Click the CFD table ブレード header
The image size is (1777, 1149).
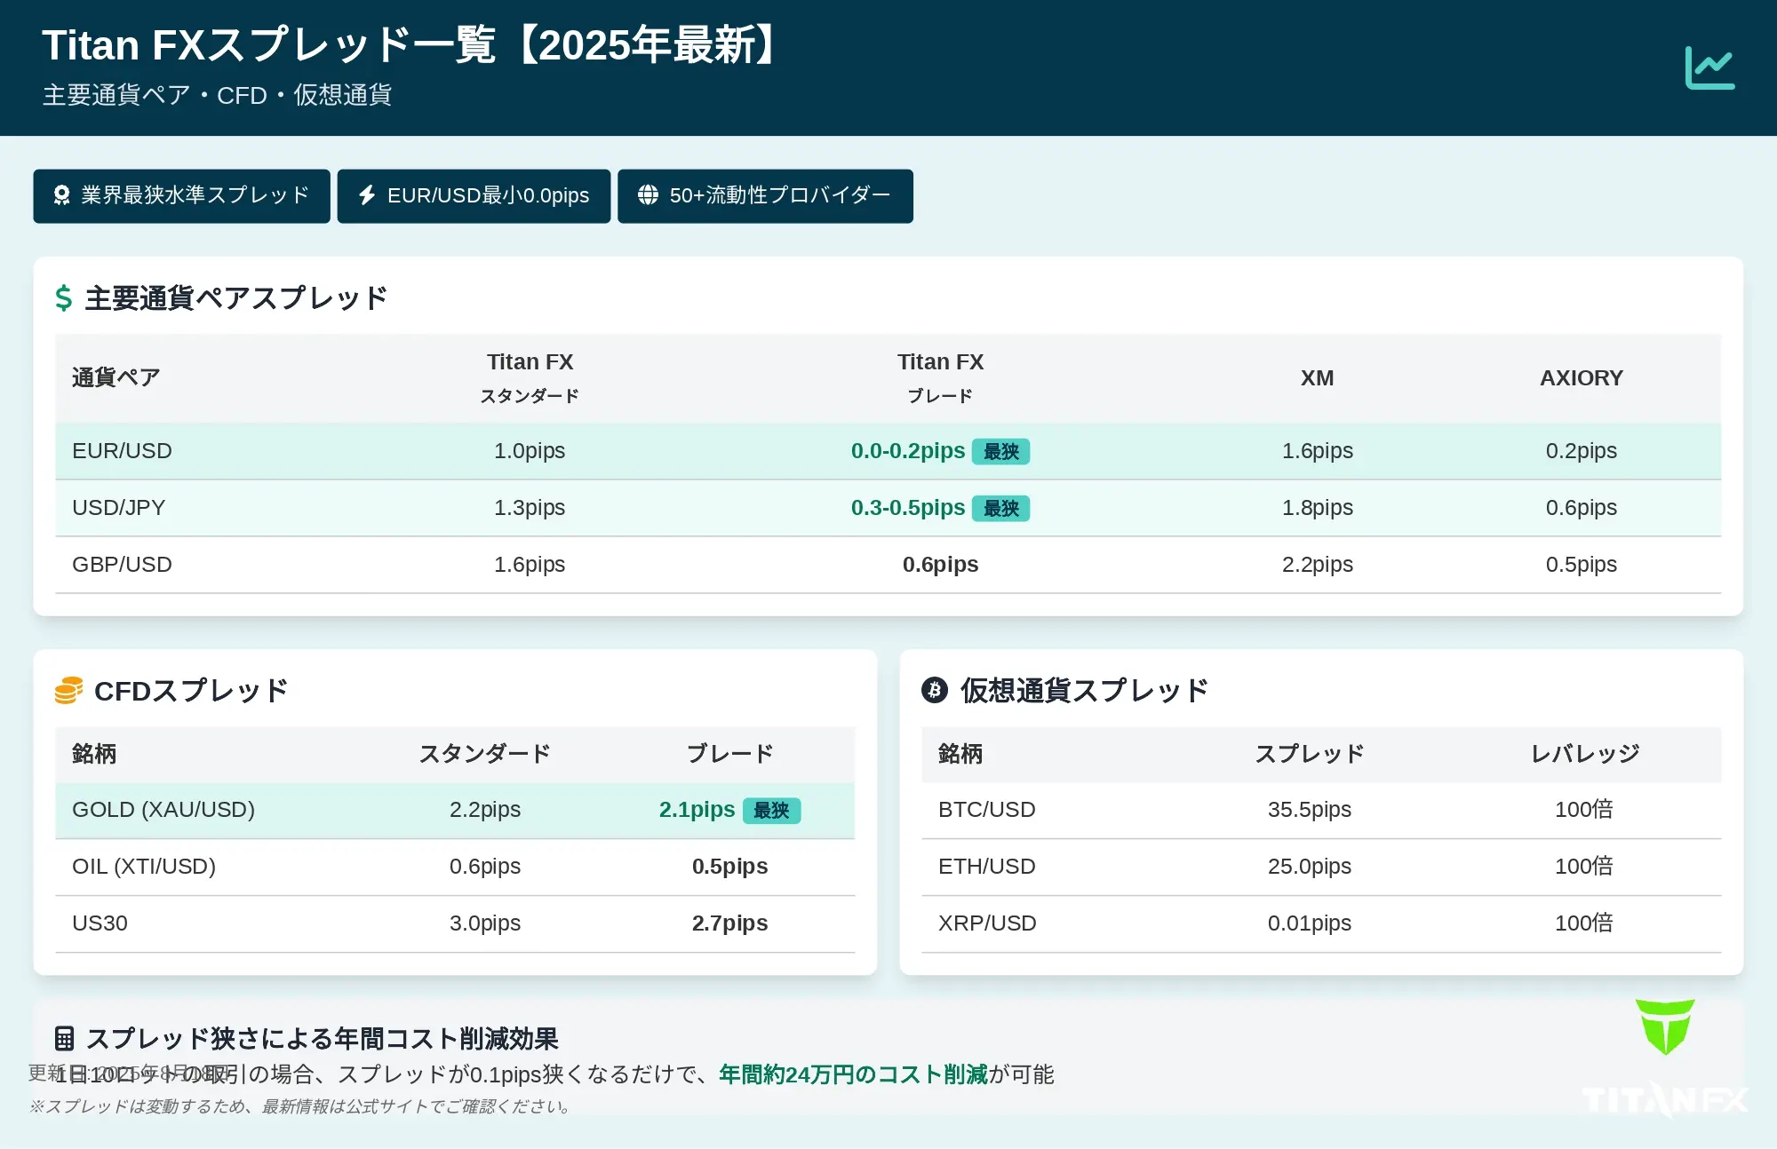click(729, 754)
